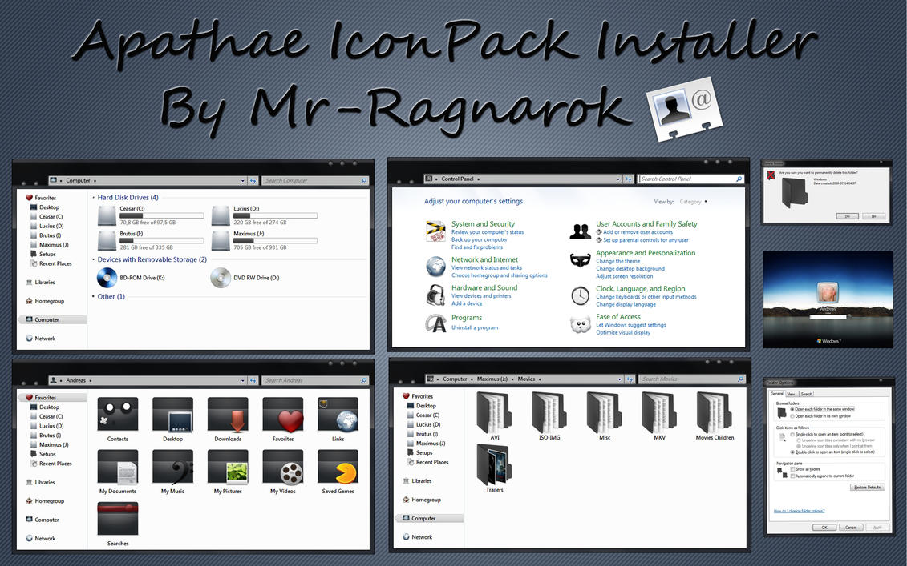This screenshot has width=907, height=566.
Task: Click the Lucius (D:) capacity bar
Action: pos(275,216)
